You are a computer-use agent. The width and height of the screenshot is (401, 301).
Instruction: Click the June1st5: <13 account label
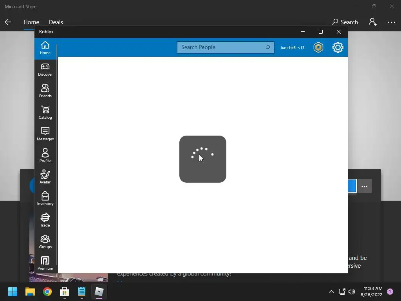tap(292, 47)
